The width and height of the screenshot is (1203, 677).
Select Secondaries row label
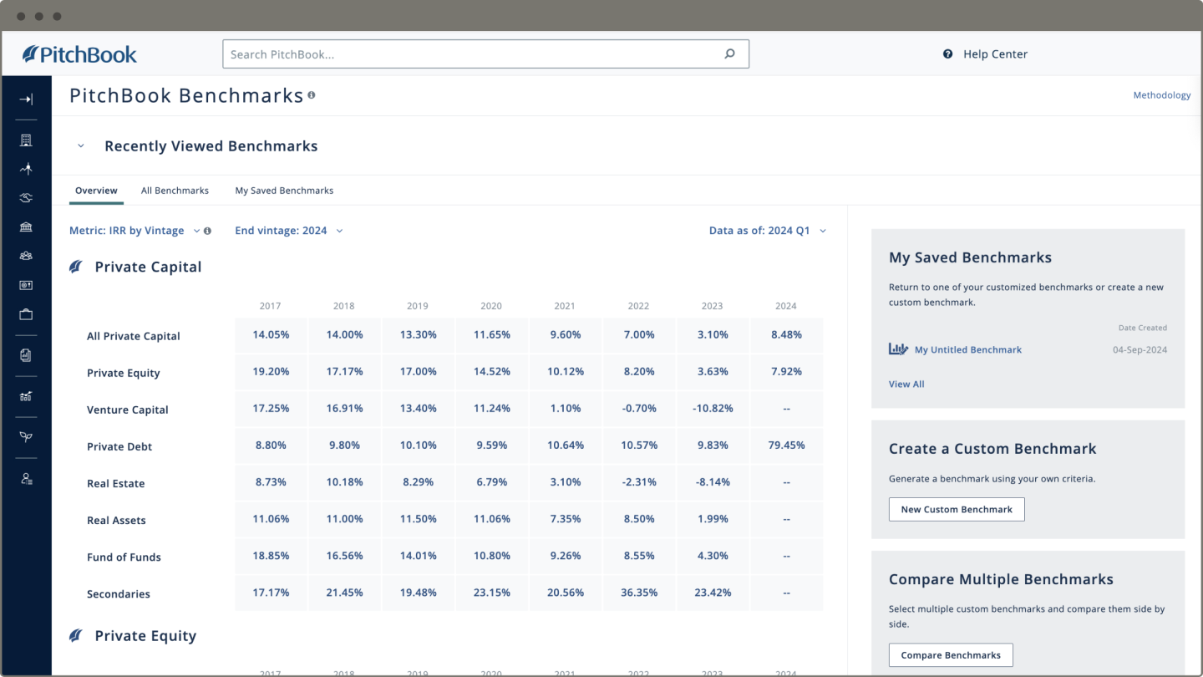click(x=119, y=593)
